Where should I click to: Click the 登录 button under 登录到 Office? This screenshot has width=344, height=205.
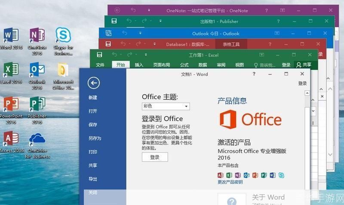coord(155,157)
